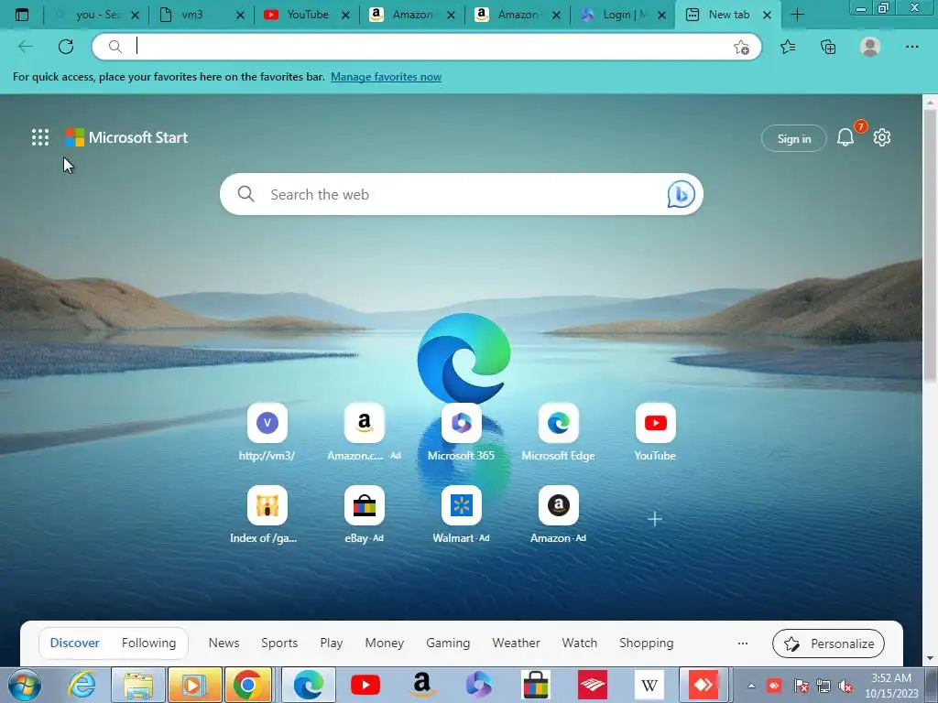This screenshot has width=938, height=703.
Task: Click the Search the web box
Action: 461,194
